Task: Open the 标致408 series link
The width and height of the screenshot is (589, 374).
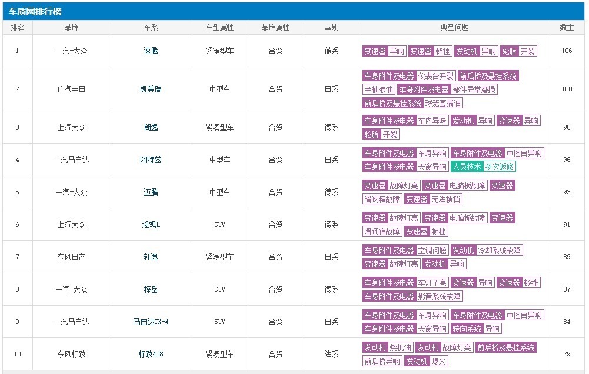Action: tap(151, 354)
